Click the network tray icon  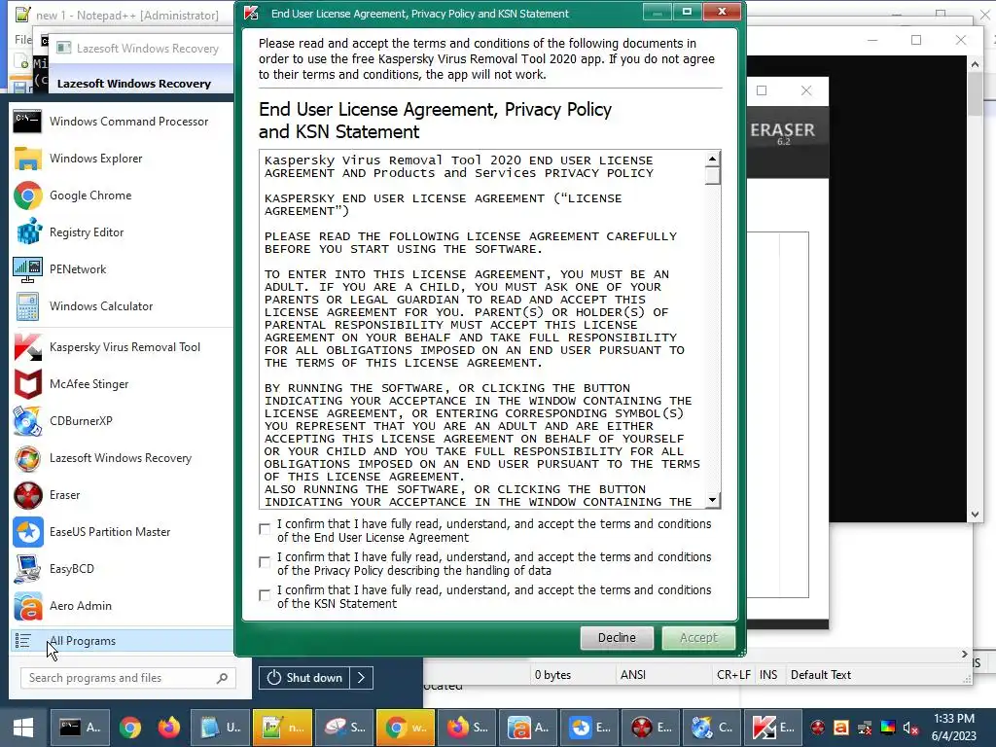pyautogui.click(x=865, y=728)
